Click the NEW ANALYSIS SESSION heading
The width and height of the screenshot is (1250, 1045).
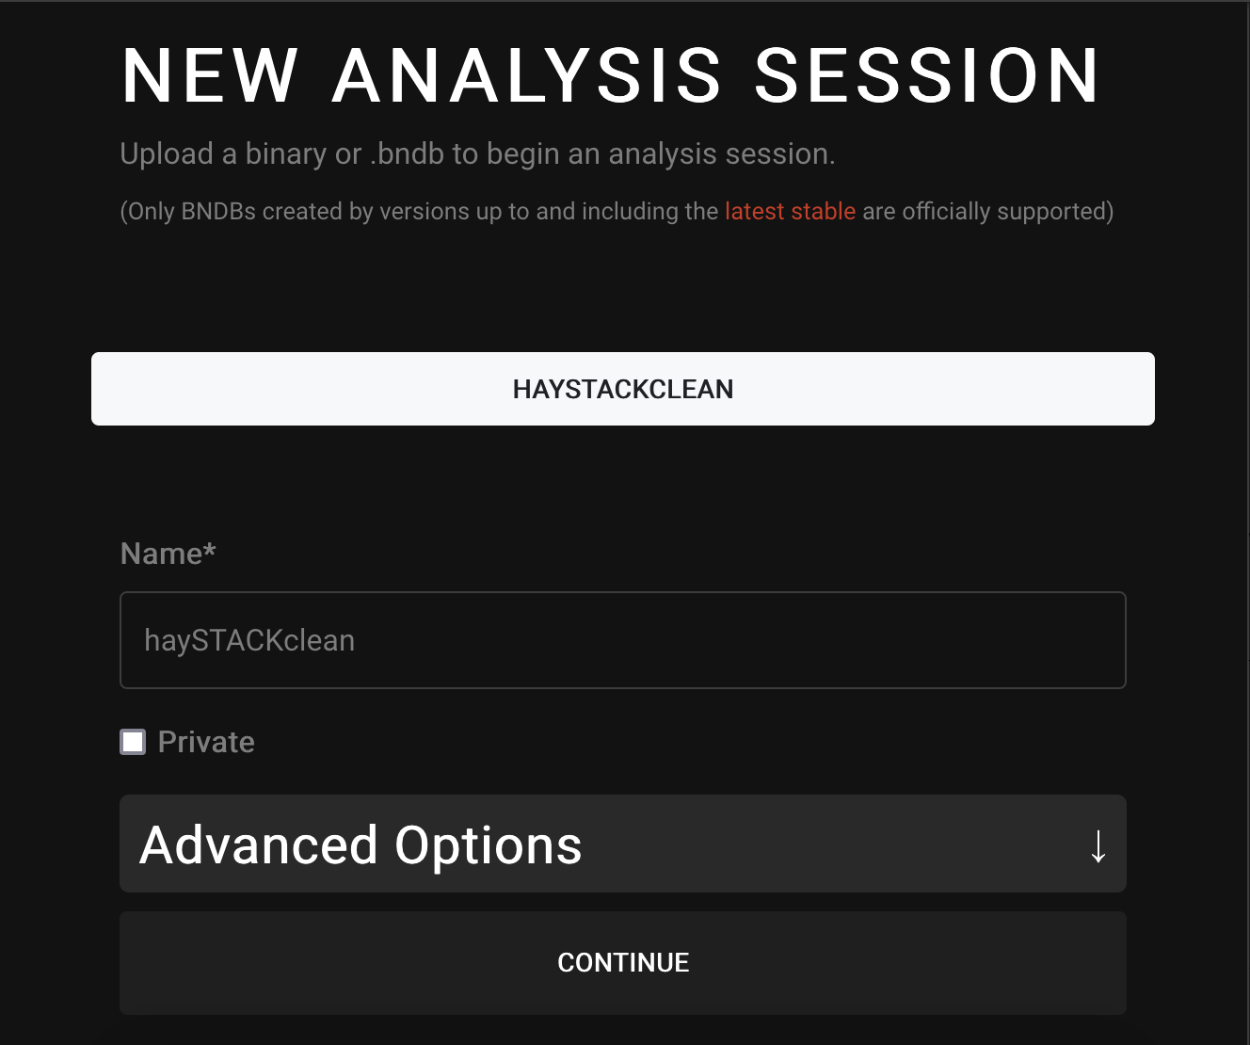click(611, 76)
